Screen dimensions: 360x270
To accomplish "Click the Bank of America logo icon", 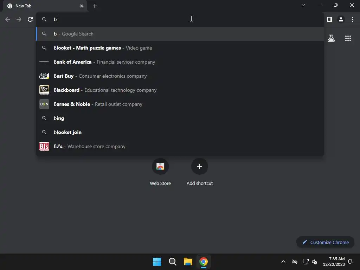I will [44, 62].
